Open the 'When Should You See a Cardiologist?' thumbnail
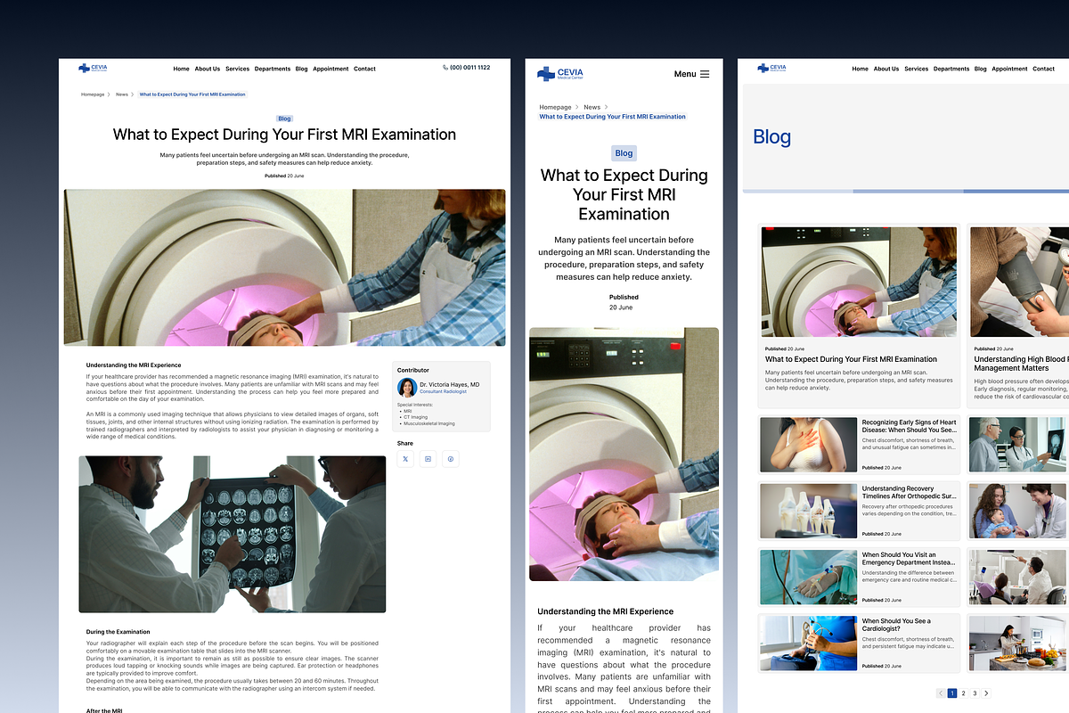The width and height of the screenshot is (1069, 713). click(809, 643)
